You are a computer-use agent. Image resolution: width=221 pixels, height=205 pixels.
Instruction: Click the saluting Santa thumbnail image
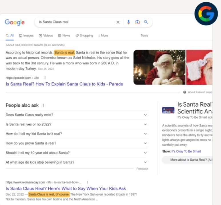tap(199, 67)
